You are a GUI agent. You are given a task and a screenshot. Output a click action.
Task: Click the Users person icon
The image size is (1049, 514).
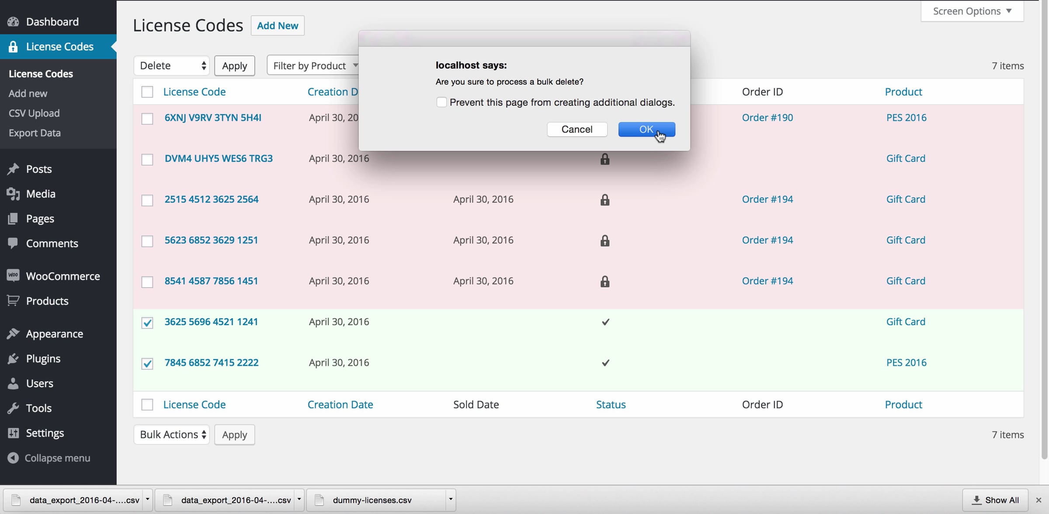13,383
